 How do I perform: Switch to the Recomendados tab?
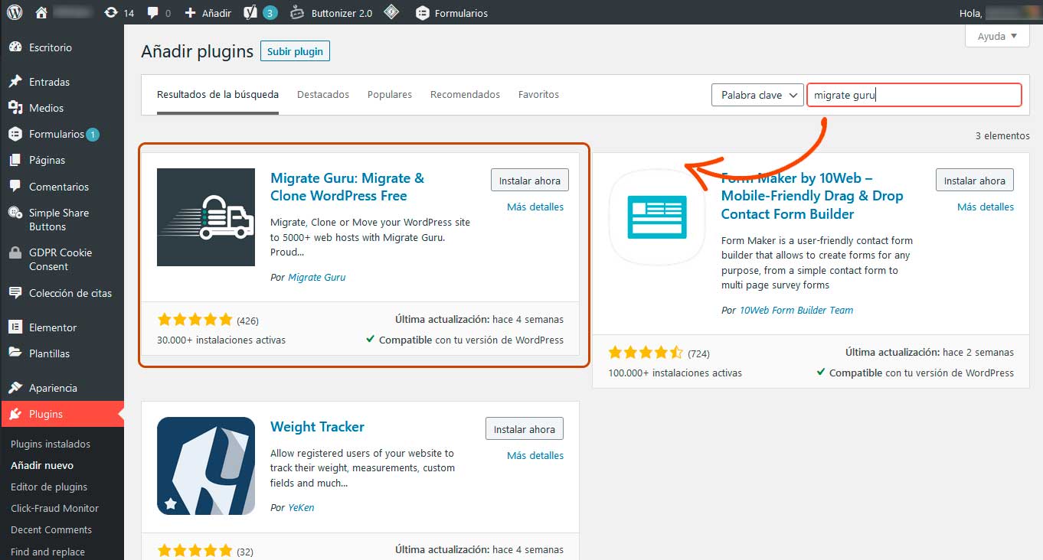[x=465, y=95]
